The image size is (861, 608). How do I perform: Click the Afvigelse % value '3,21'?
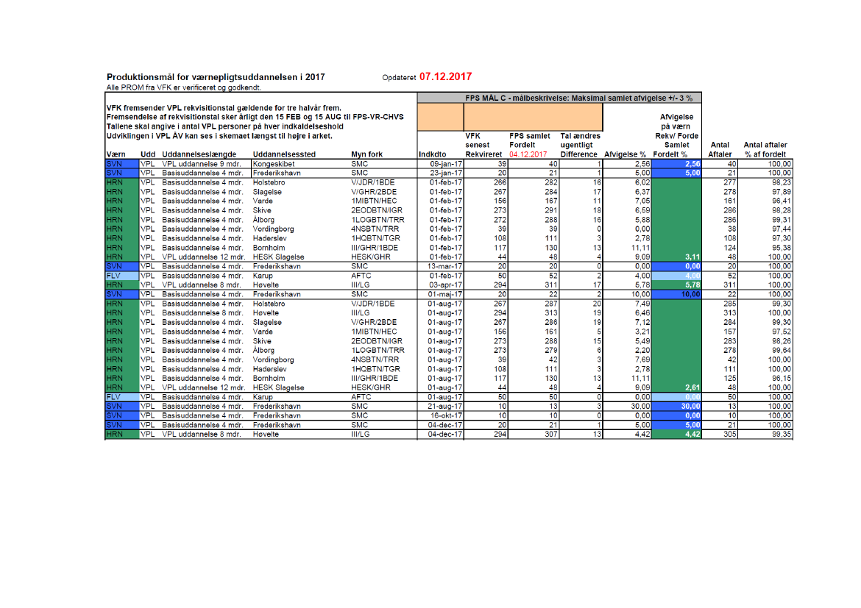[x=642, y=332]
